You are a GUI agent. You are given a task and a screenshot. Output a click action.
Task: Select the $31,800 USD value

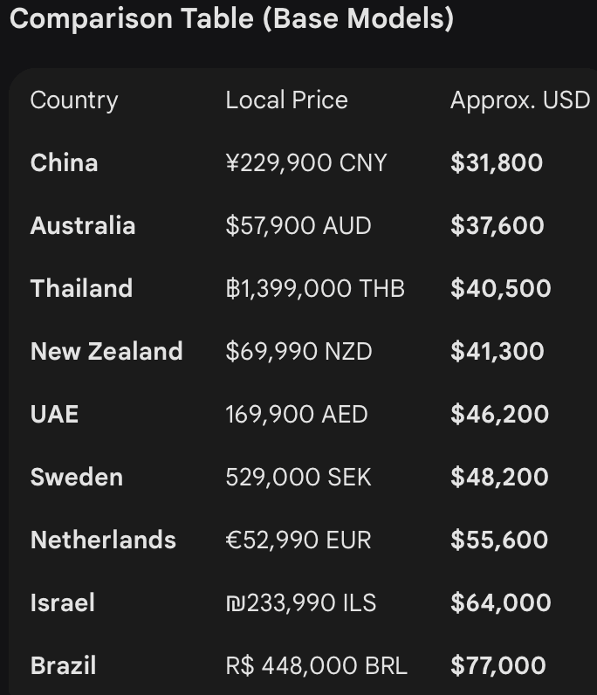click(496, 163)
